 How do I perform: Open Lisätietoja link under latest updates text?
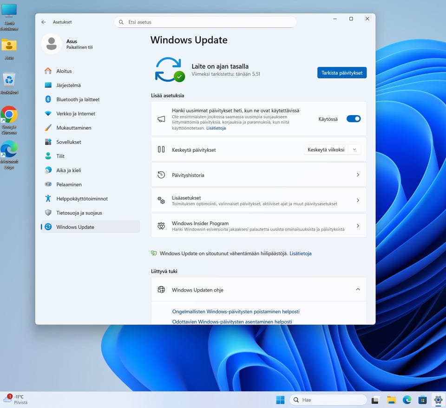pos(216,128)
